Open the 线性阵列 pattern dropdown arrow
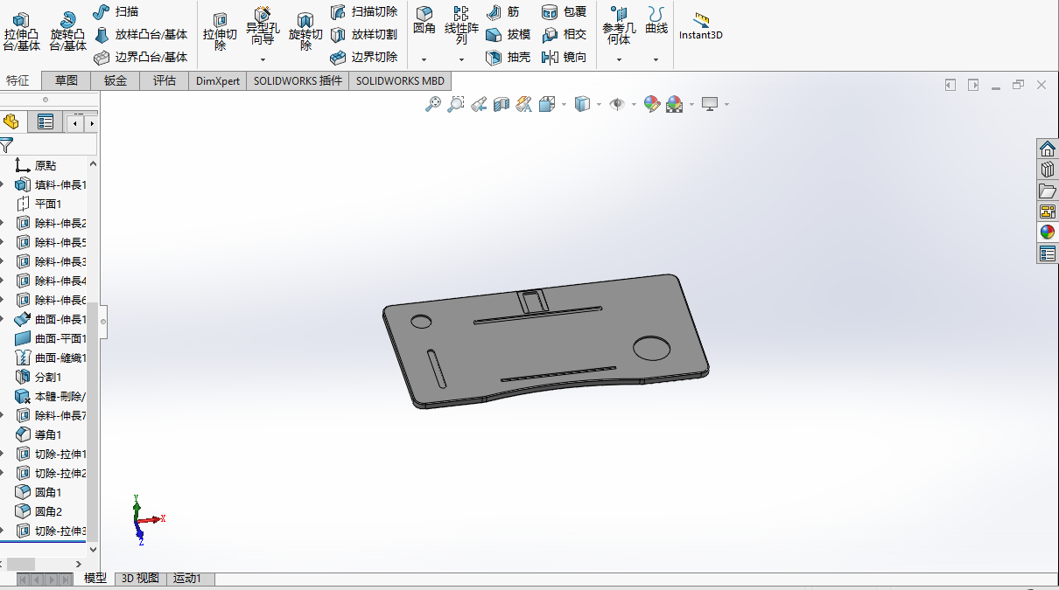The height and width of the screenshot is (590, 1059). tap(461, 59)
